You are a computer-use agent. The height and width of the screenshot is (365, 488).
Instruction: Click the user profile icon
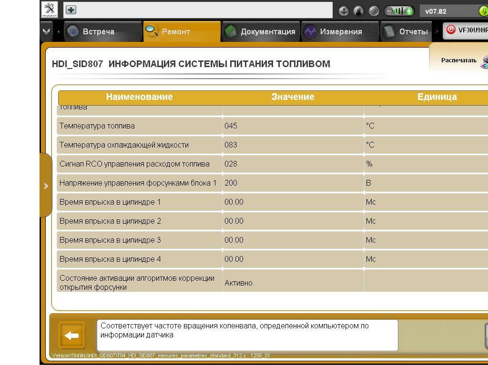click(x=359, y=11)
